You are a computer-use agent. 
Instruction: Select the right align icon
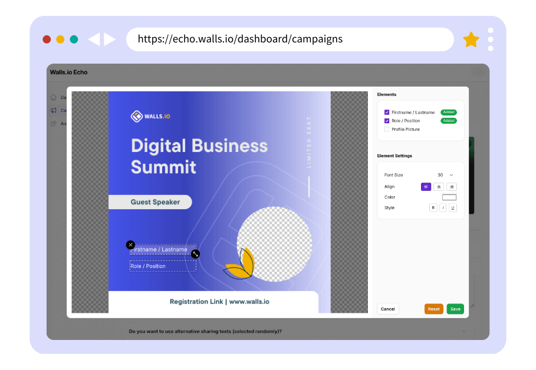[452, 187]
